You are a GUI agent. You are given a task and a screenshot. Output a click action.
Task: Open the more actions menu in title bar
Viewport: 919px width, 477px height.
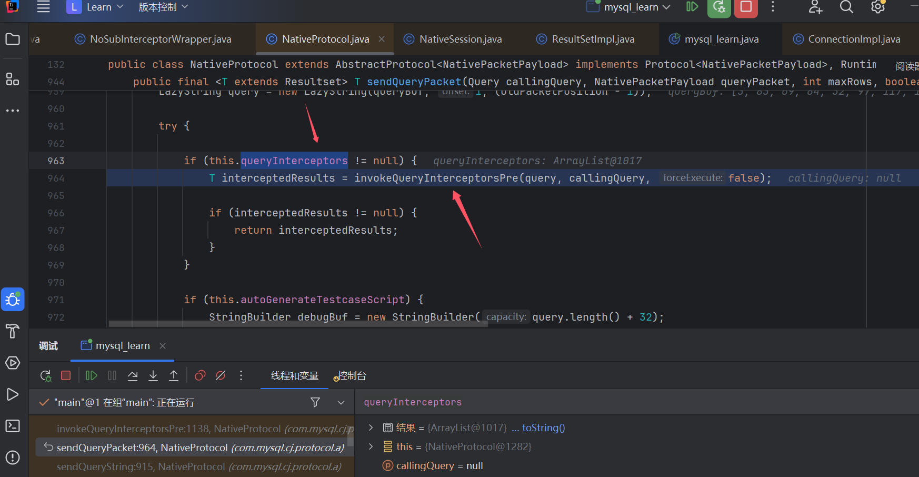coord(773,7)
